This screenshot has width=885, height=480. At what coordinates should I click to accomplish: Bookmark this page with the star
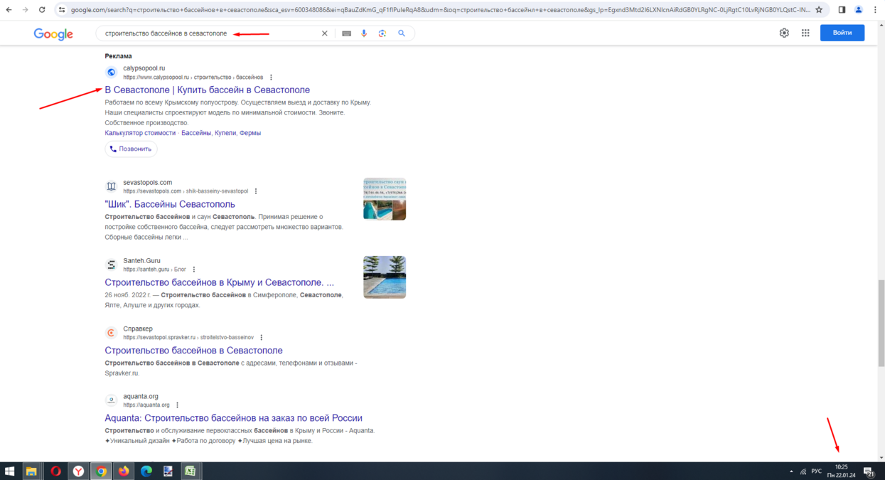[x=819, y=10]
